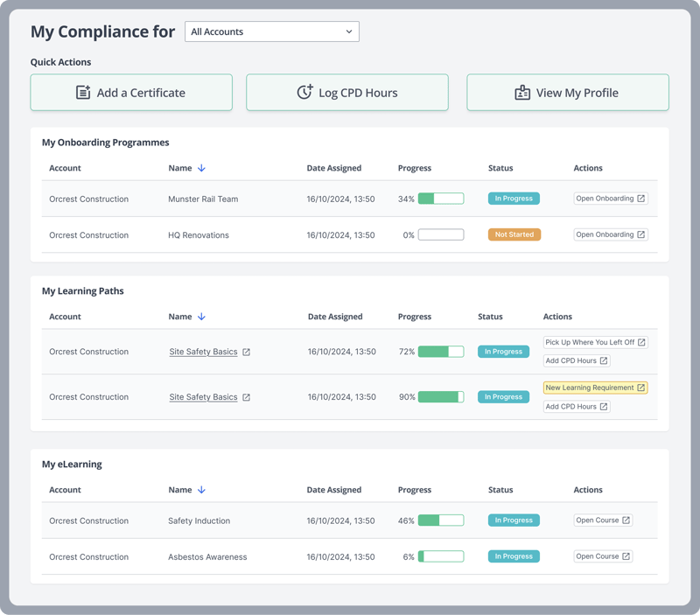
Task: Open Onboarding for Munster Rail Team
Action: (611, 199)
